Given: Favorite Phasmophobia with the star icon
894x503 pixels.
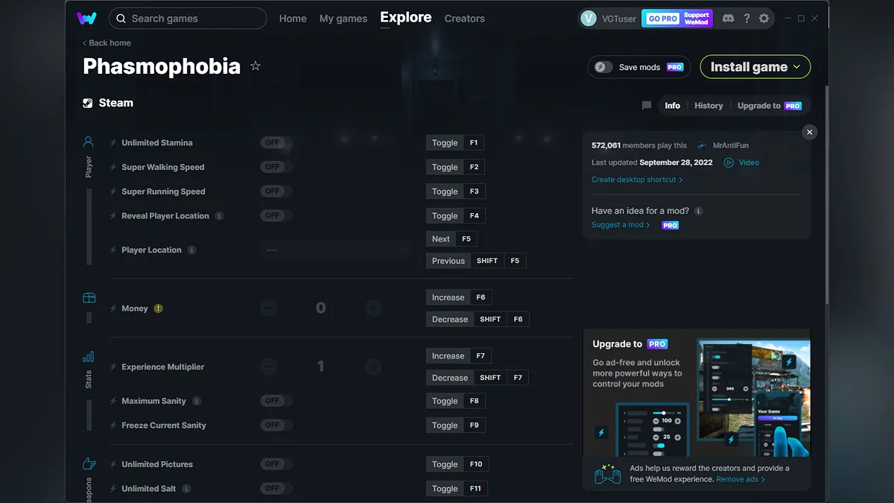Looking at the screenshot, I should (256, 66).
